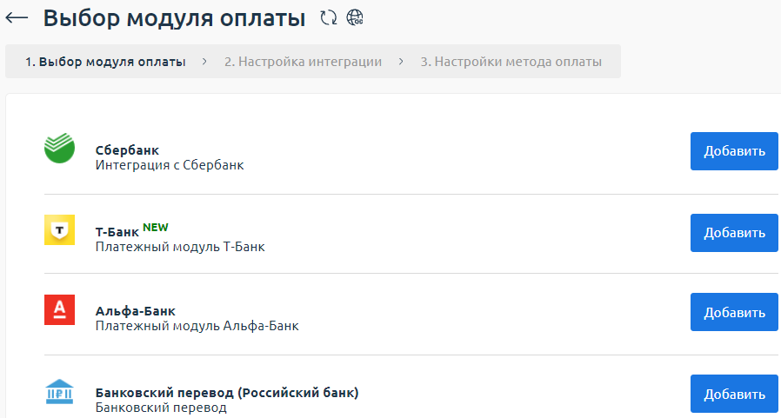Screen dimensions: 781x418
Task: Add the Сбербанк payment module
Action: coord(734,151)
